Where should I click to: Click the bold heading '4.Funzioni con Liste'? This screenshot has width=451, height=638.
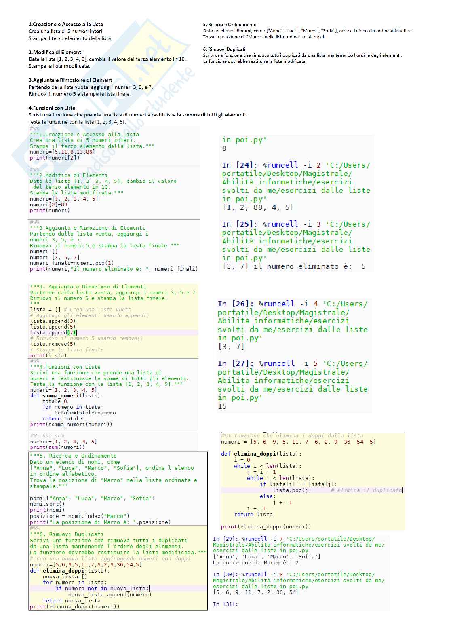(x=52, y=108)
